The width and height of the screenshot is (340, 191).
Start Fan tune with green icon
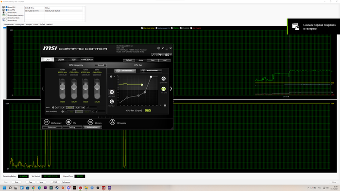click(164, 89)
